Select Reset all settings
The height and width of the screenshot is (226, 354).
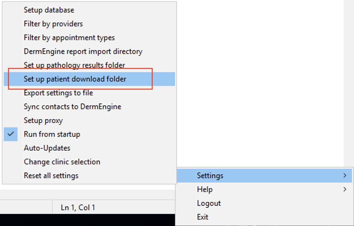click(51, 176)
